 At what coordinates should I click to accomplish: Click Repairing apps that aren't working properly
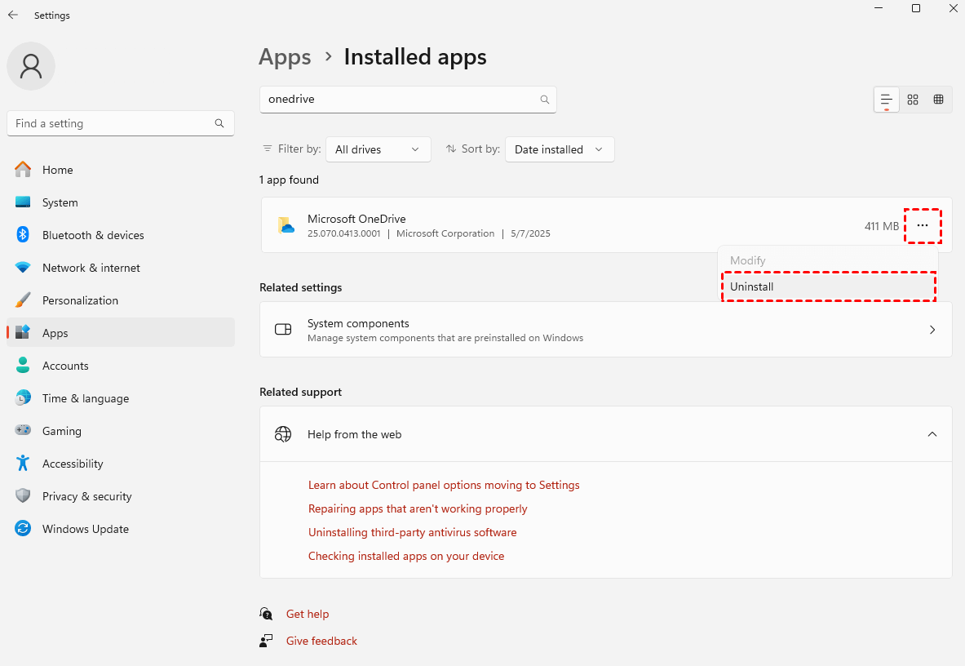coord(418,508)
